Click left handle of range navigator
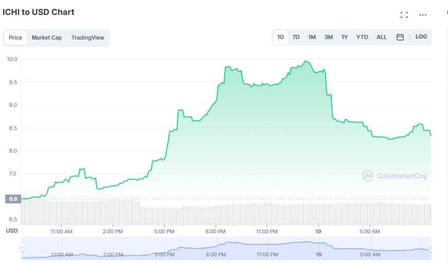The height and width of the screenshot is (263, 448). (21, 248)
